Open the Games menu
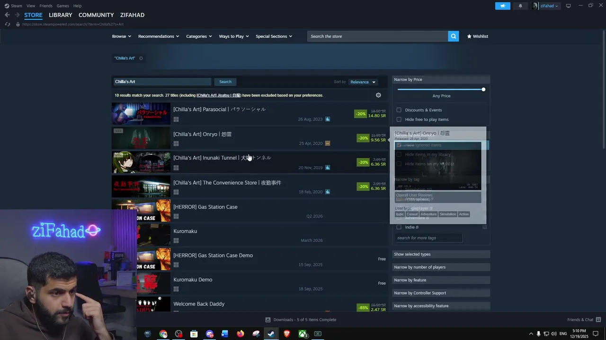 62,6
